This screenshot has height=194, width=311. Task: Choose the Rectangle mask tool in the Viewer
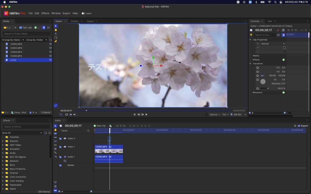pos(56,38)
